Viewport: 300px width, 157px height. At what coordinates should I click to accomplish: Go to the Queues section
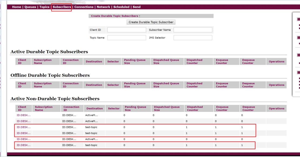(x=30, y=7)
